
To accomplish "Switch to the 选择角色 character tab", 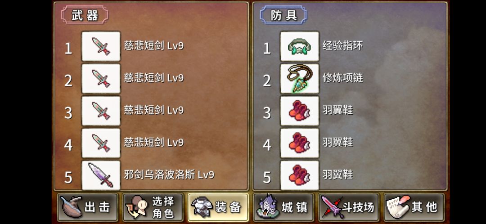I will tap(153, 207).
